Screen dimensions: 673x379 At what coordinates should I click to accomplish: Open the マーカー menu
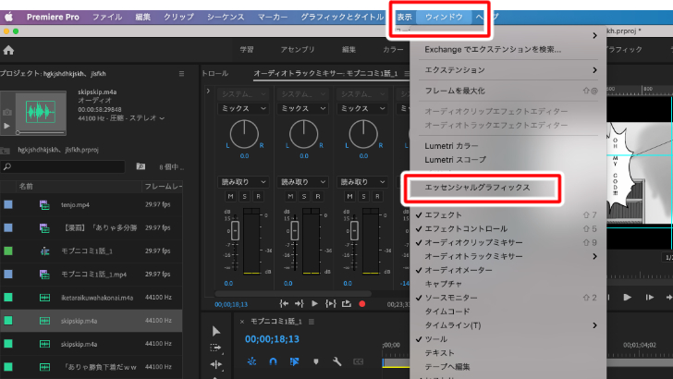[273, 18]
